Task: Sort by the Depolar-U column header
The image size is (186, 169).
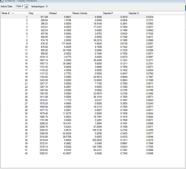Action: click(x=141, y=13)
